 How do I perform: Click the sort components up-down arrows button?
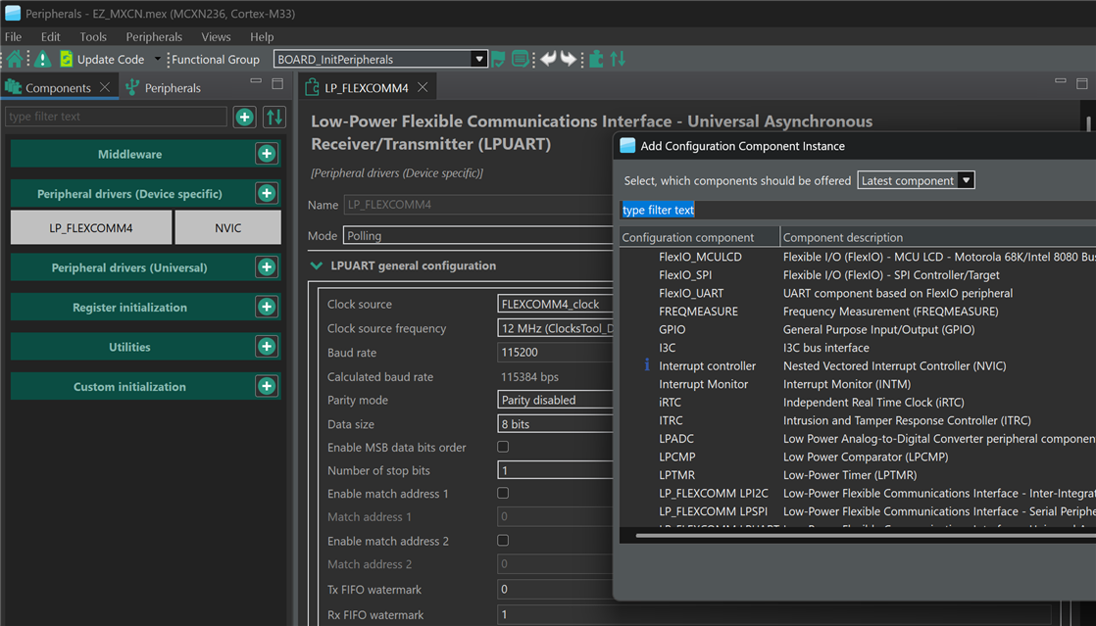point(274,117)
